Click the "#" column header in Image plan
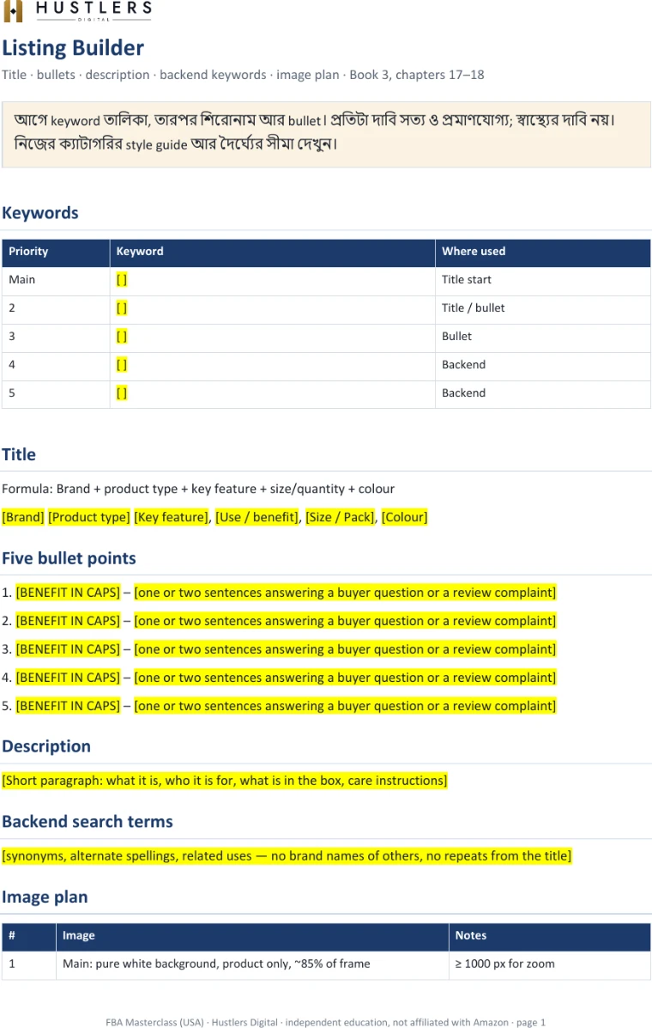Image resolution: width=652 pixels, height=1028 pixels. (x=29, y=936)
